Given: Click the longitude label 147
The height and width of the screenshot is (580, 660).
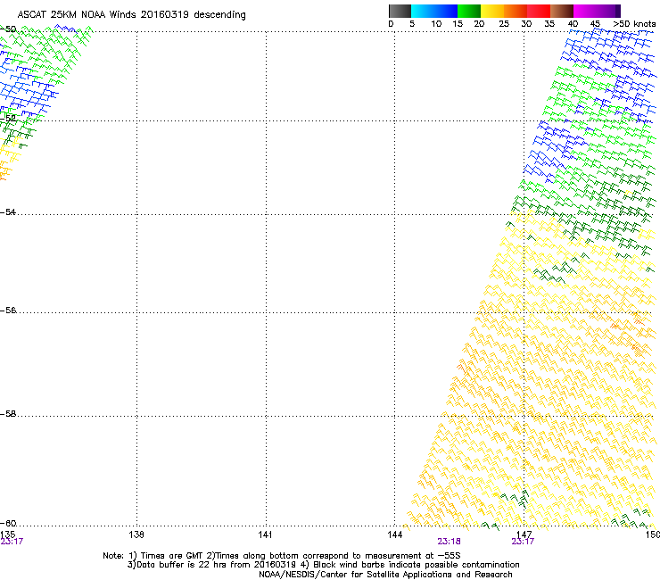Looking at the screenshot, I should pos(524,534).
